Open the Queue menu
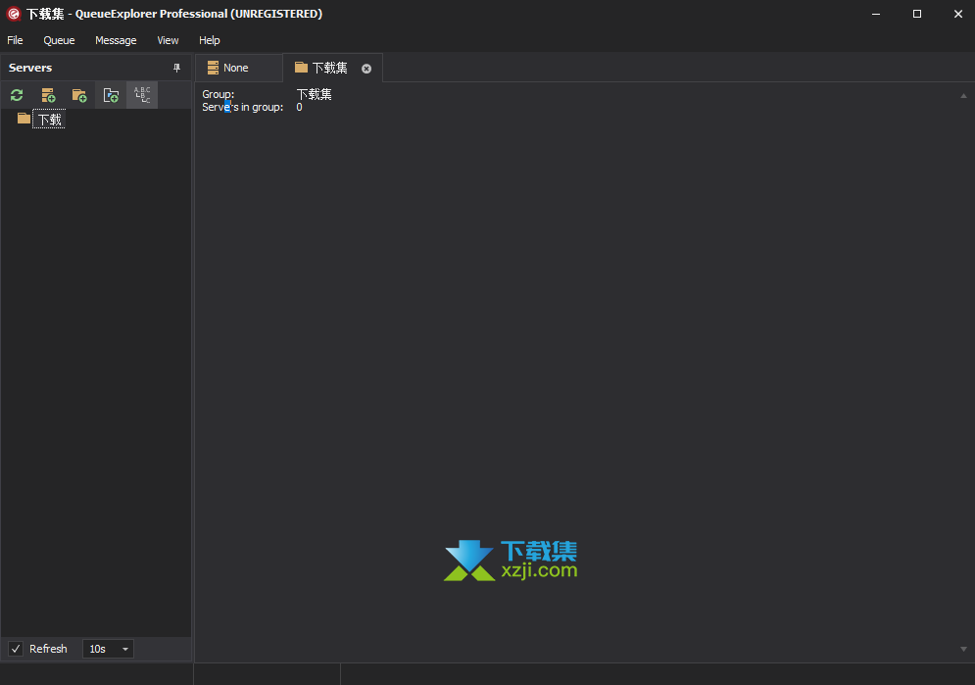This screenshot has height=685, width=975. tap(59, 40)
